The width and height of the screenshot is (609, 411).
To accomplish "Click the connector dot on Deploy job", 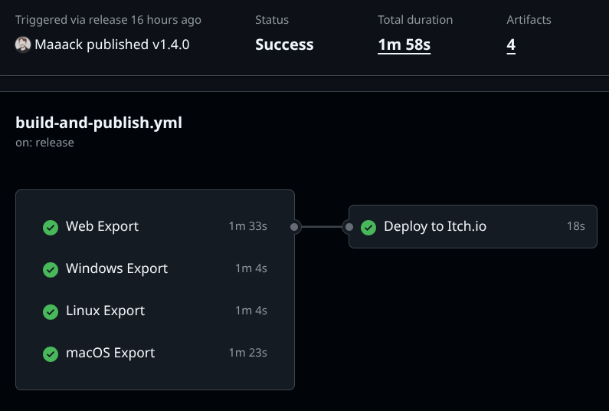I will click(x=349, y=227).
